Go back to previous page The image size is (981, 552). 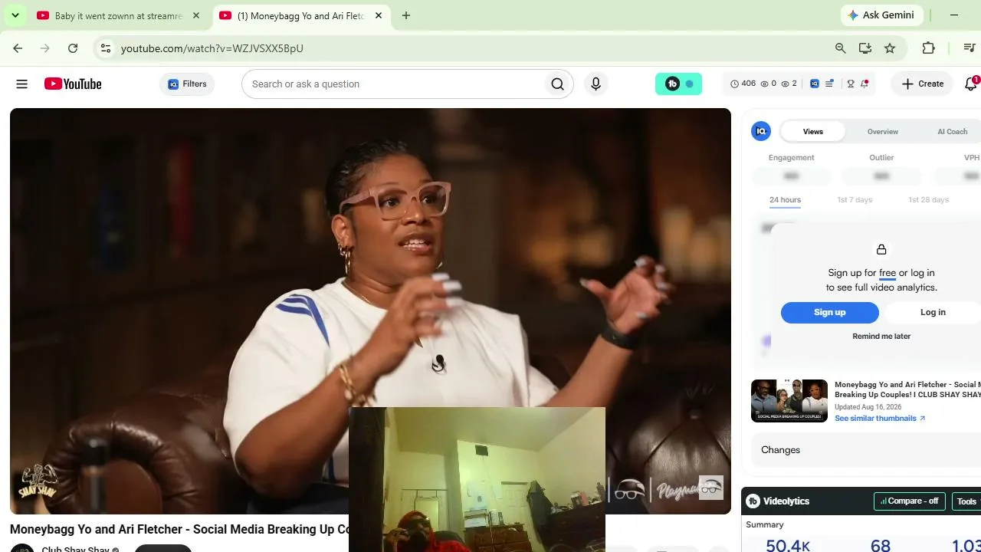tap(18, 48)
